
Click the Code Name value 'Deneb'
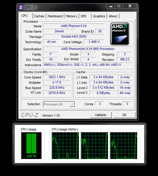coord(59,31)
